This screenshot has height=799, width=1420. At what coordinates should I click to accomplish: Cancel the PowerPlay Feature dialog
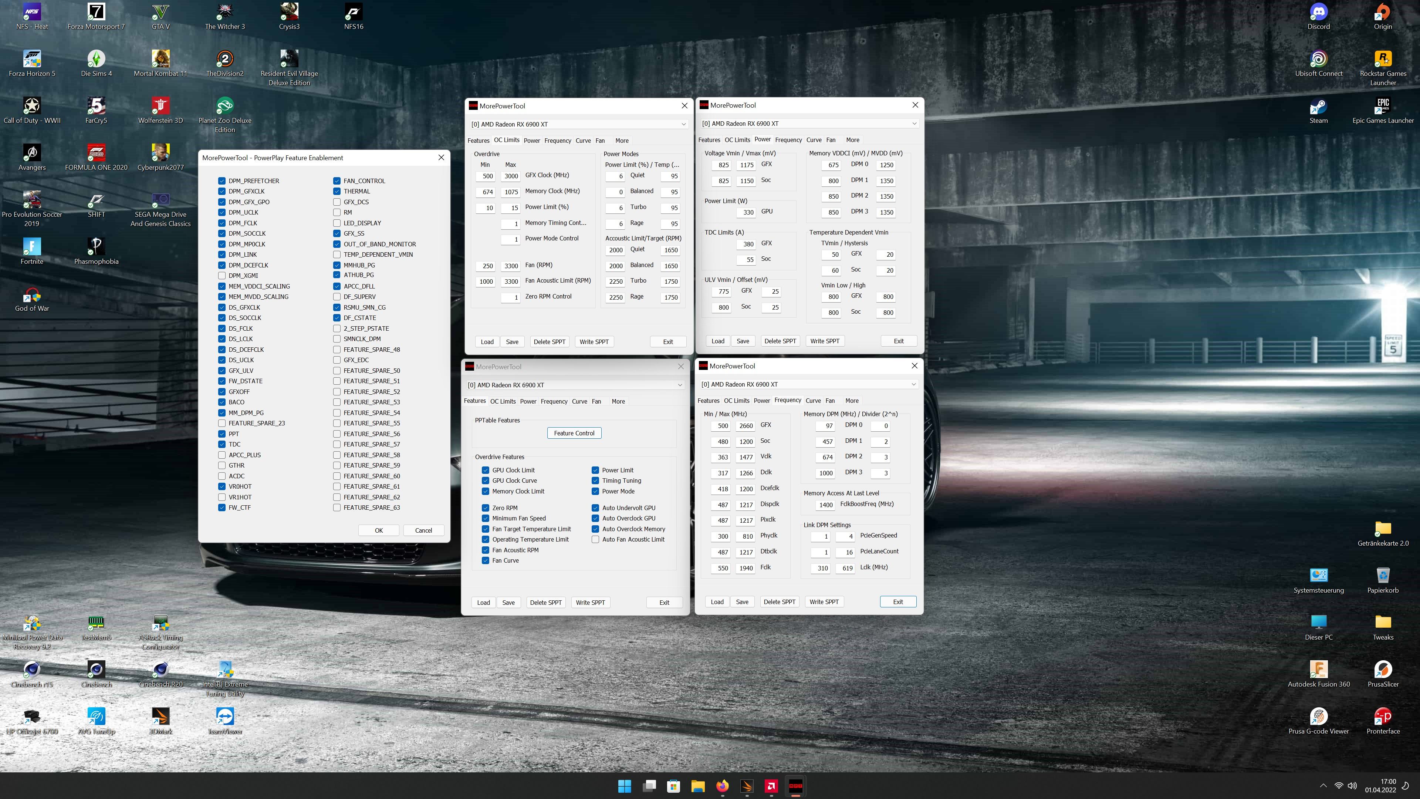tap(423, 530)
